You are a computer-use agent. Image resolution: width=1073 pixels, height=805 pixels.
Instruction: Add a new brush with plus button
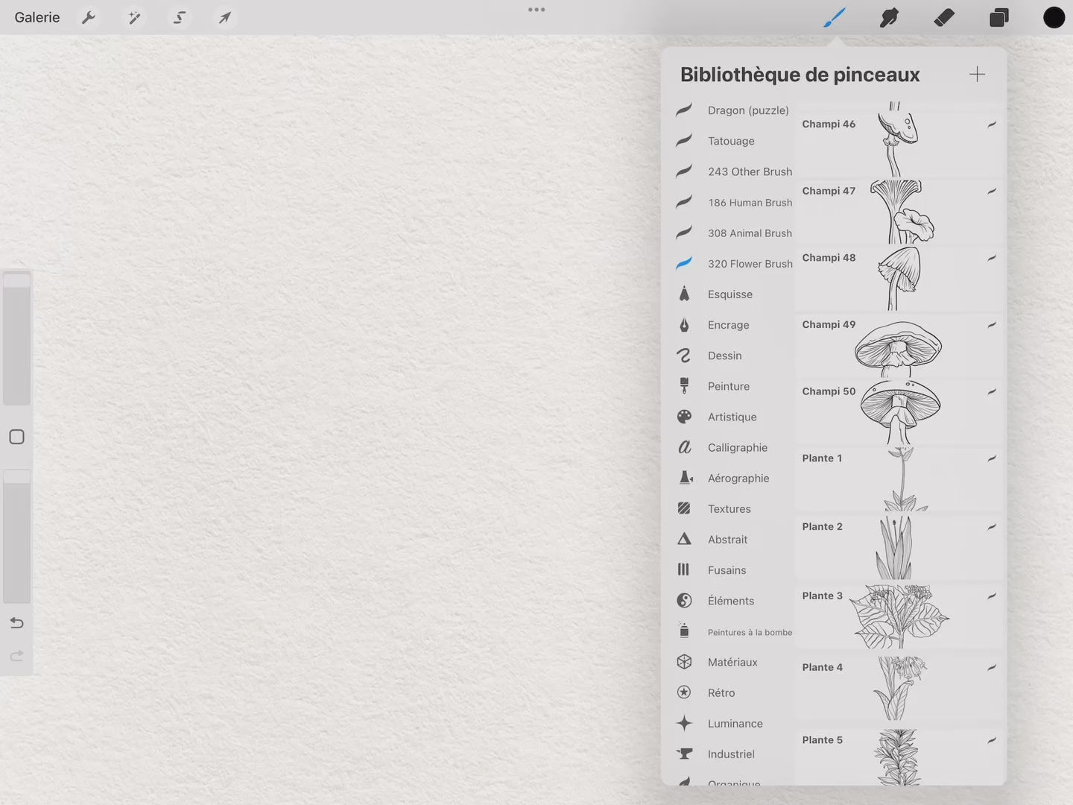click(977, 74)
